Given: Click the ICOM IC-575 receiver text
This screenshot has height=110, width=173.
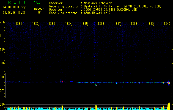Looking at the screenshot, I should click(110, 10).
